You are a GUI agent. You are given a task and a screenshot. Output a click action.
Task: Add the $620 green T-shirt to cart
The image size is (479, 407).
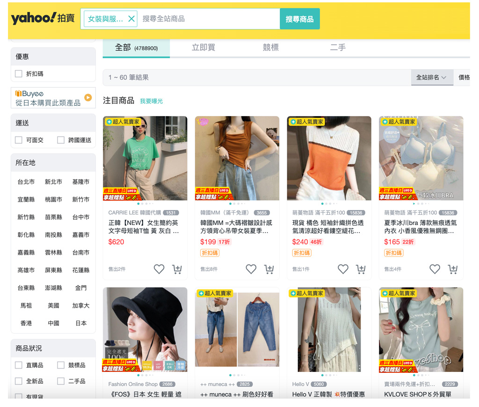177,269
